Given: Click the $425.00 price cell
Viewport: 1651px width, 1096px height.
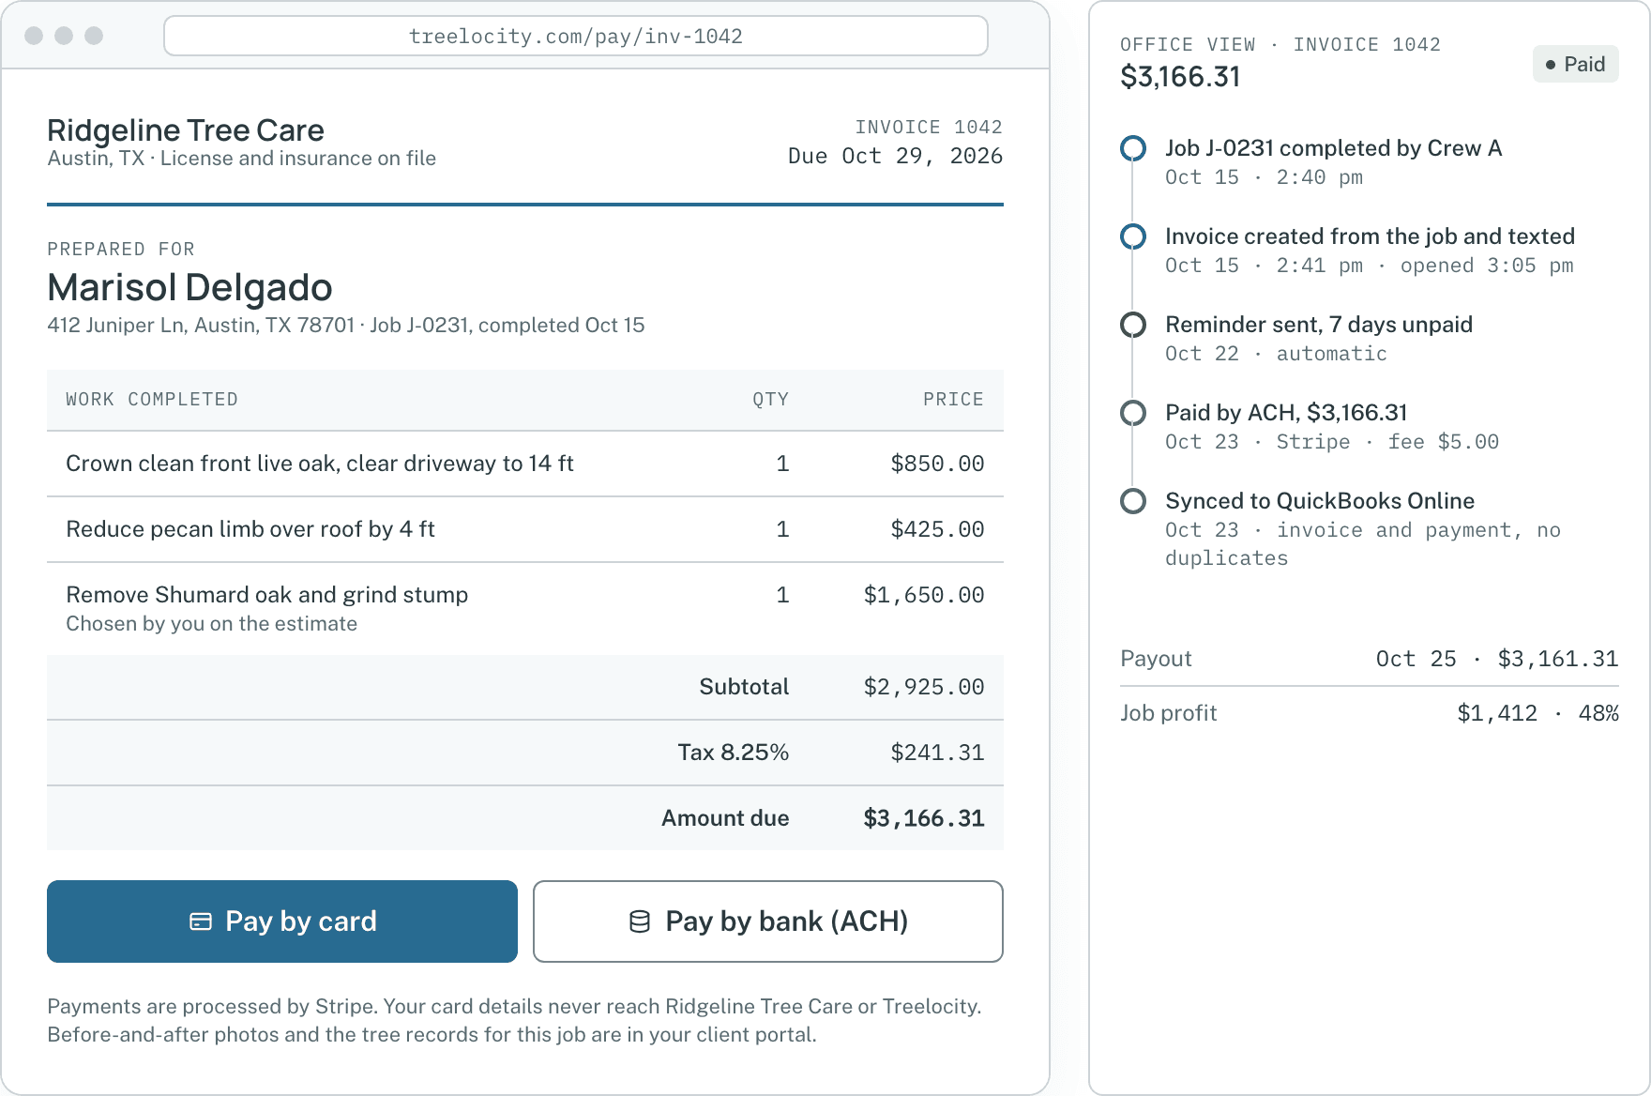Looking at the screenshot, I should [x=937, y=529].
